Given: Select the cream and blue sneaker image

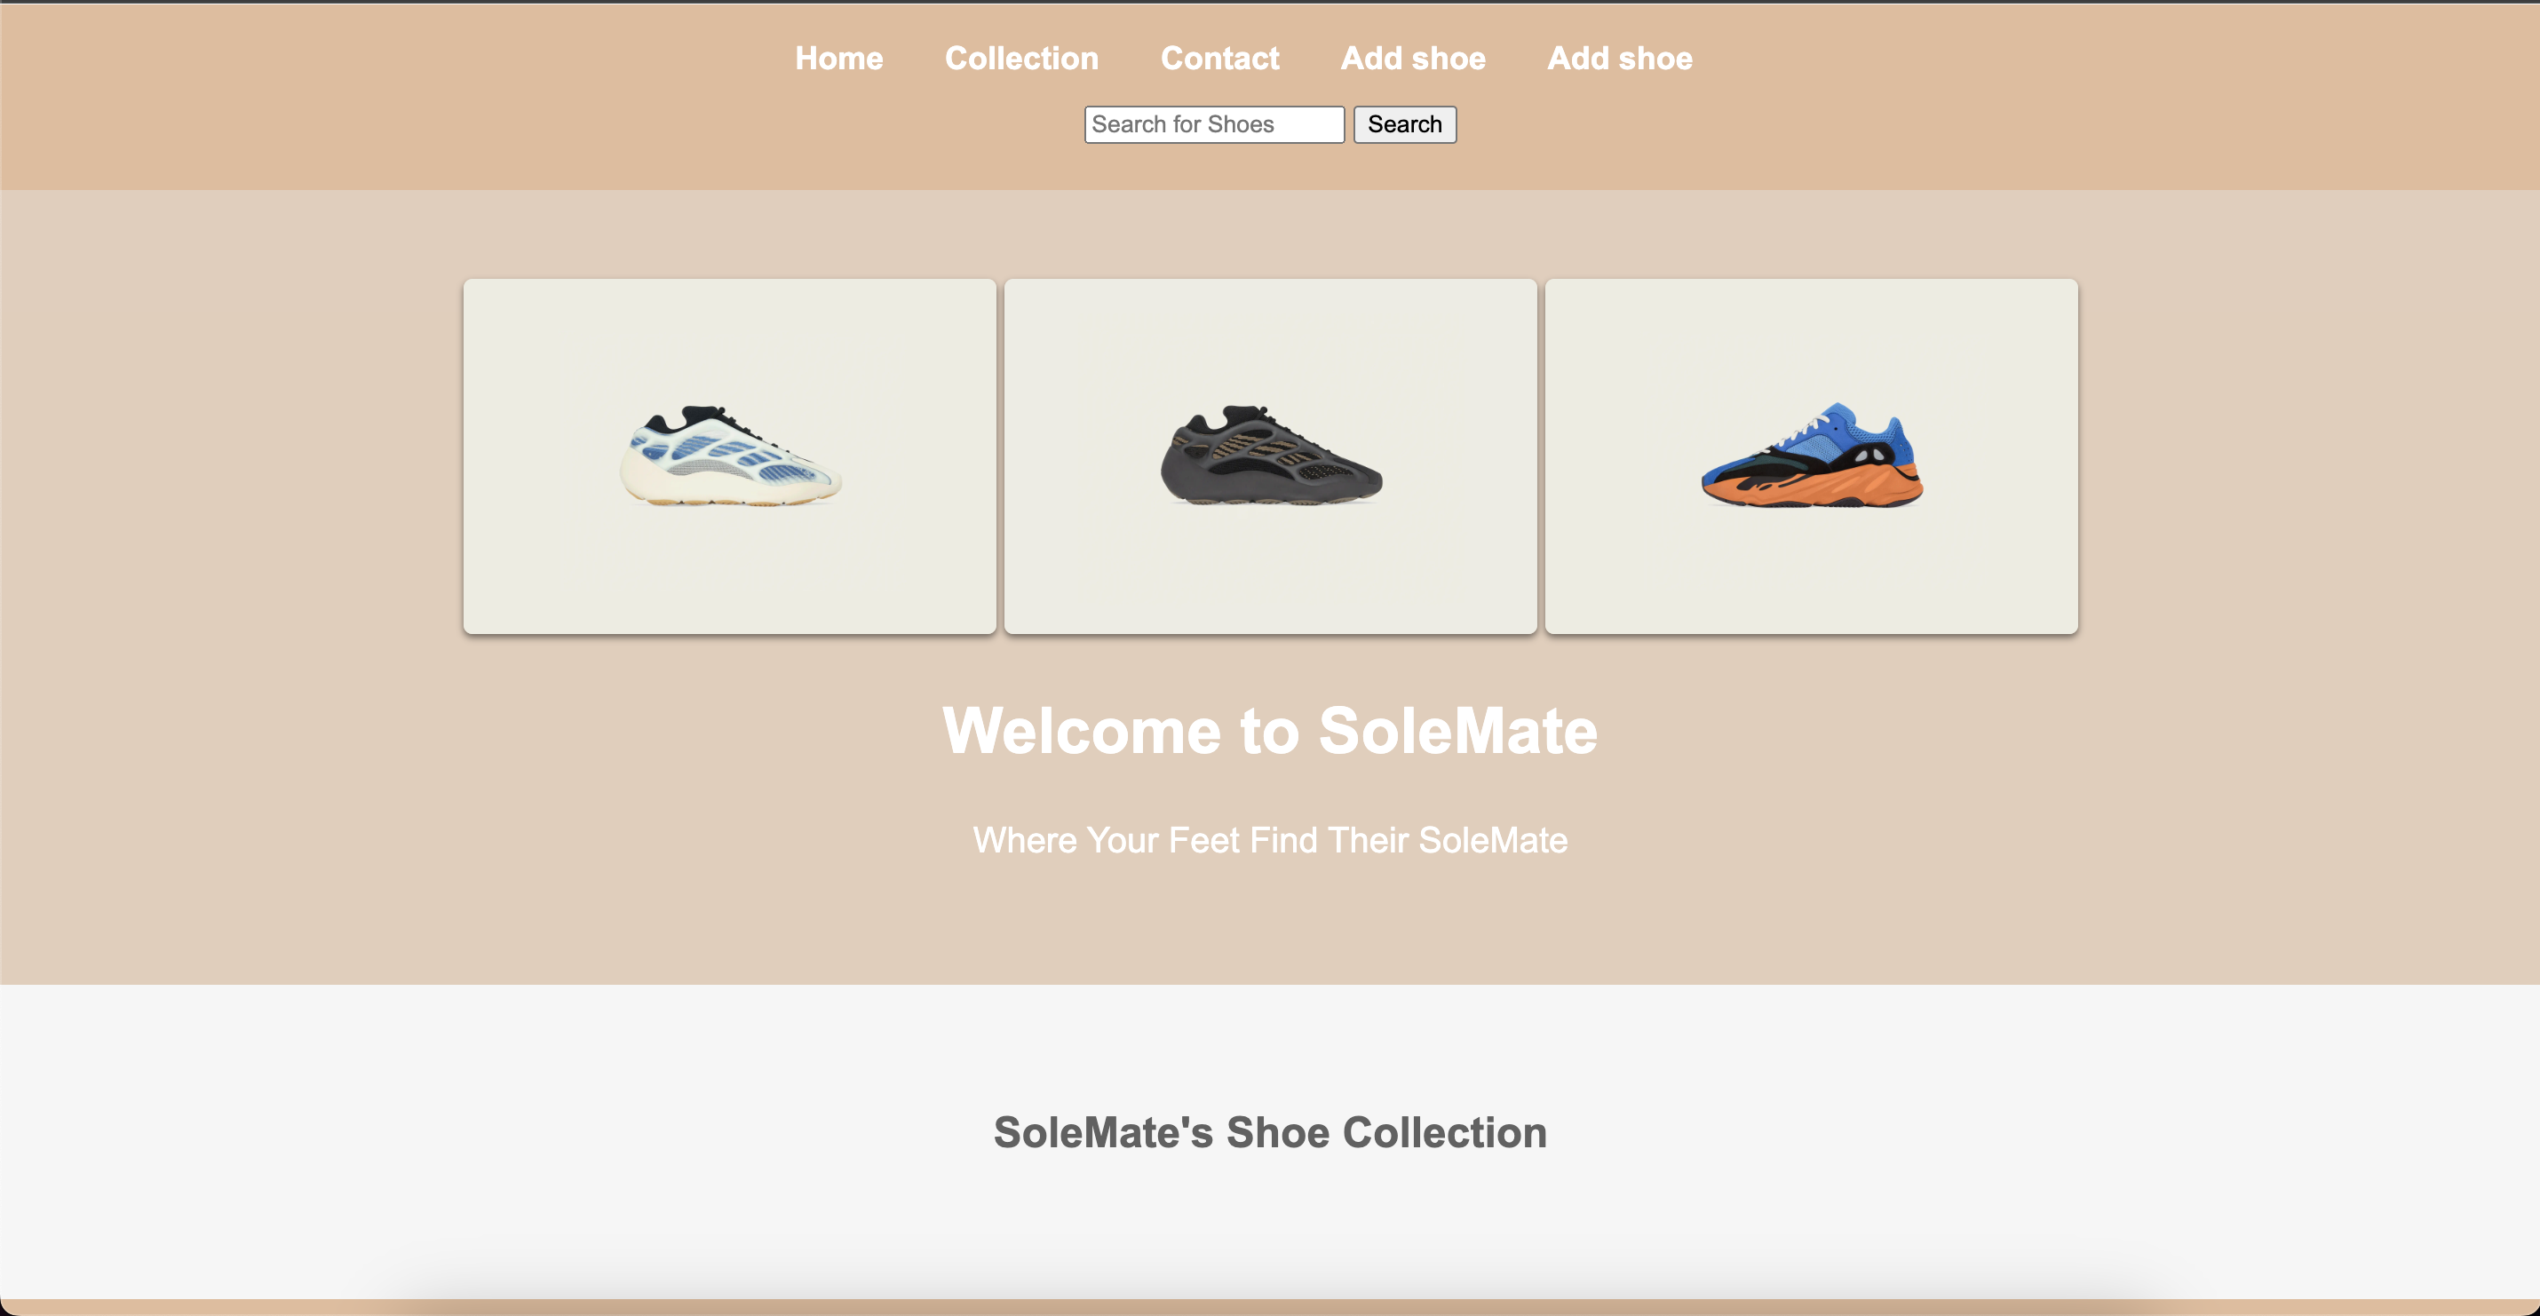Looking at the screenshot, I should pyautogui.click(x=730, y=456).
